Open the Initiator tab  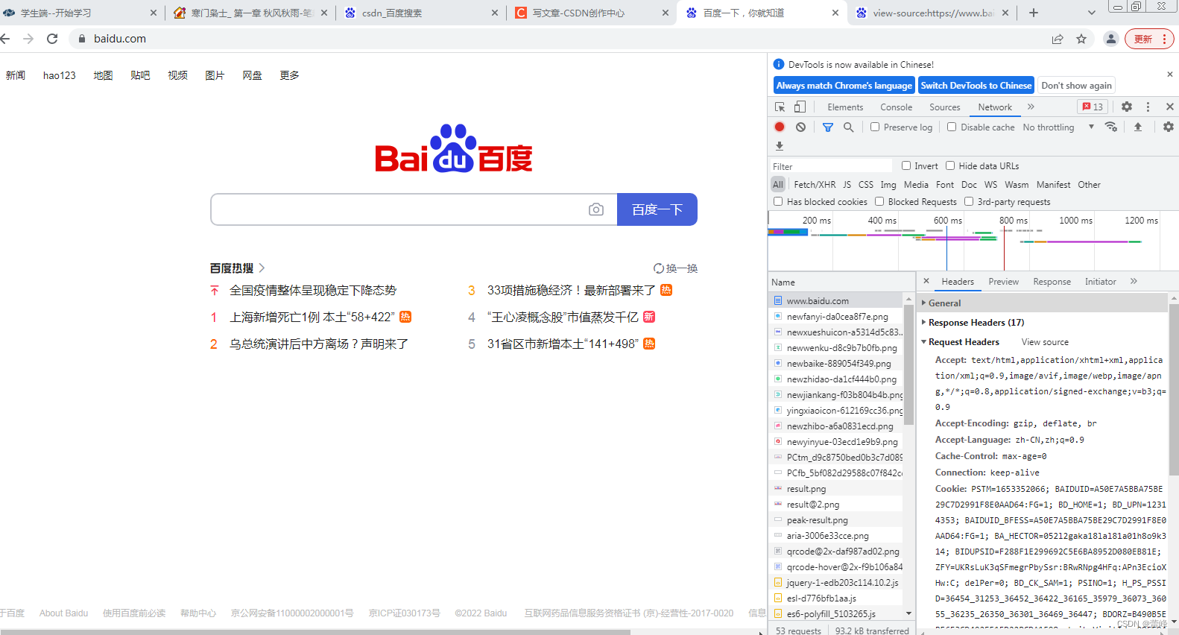(x=1100, y=282)
